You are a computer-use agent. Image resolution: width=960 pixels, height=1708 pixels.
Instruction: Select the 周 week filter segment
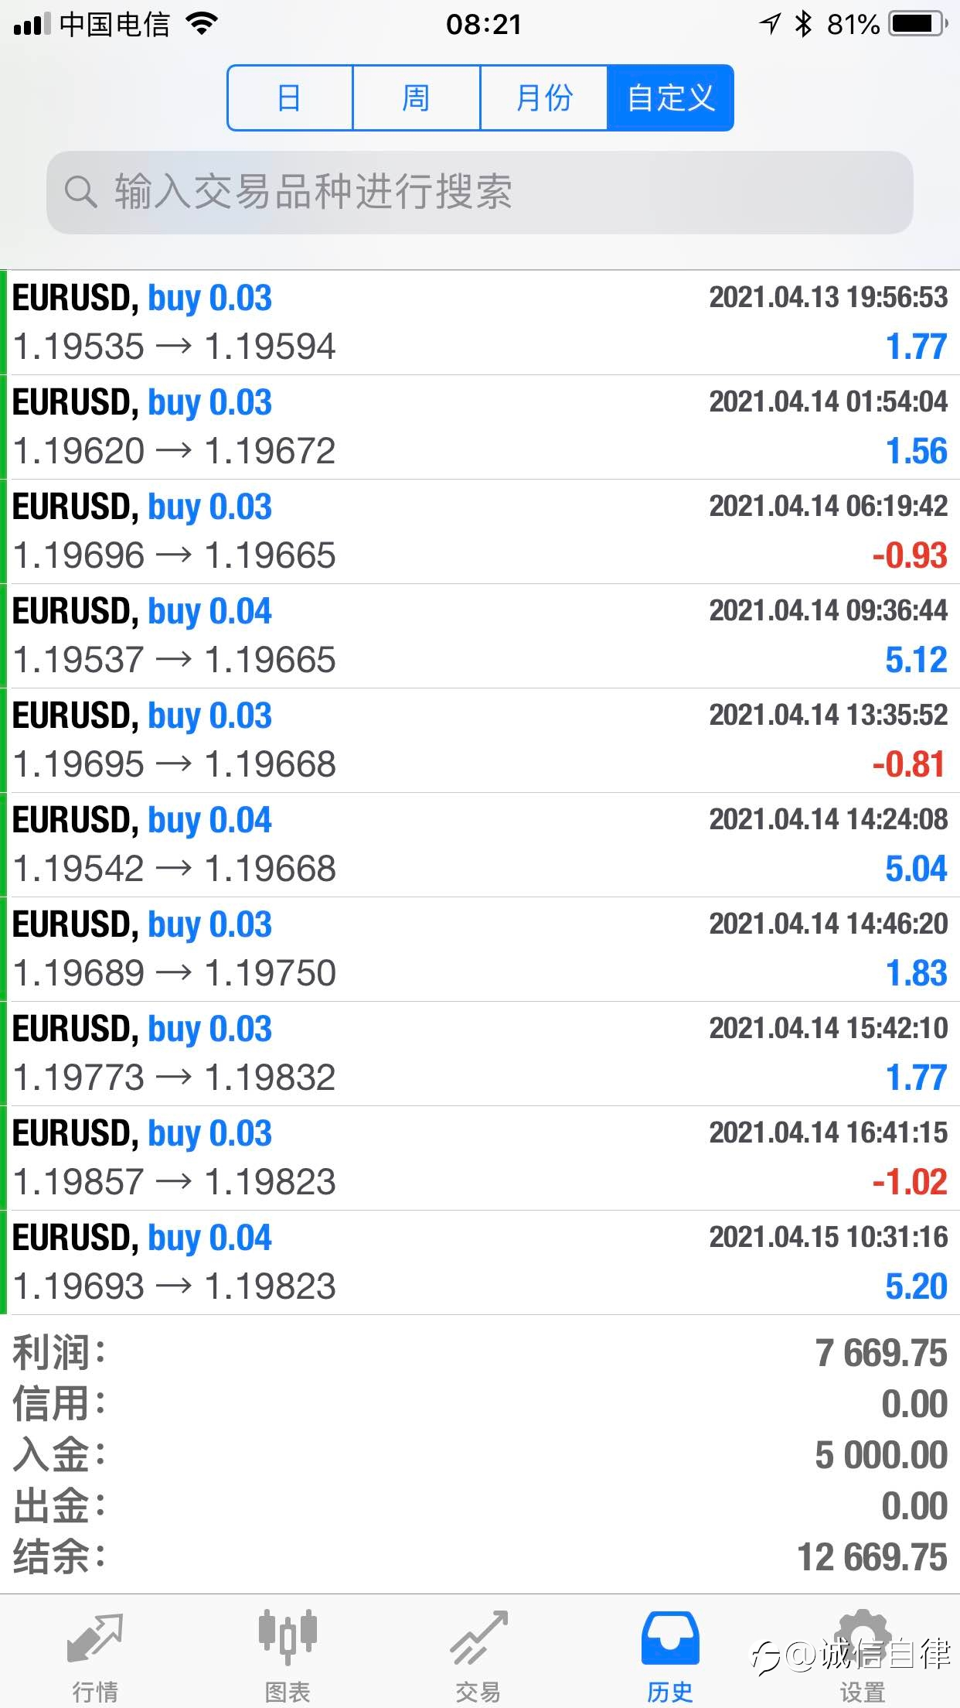click(417, 98)
